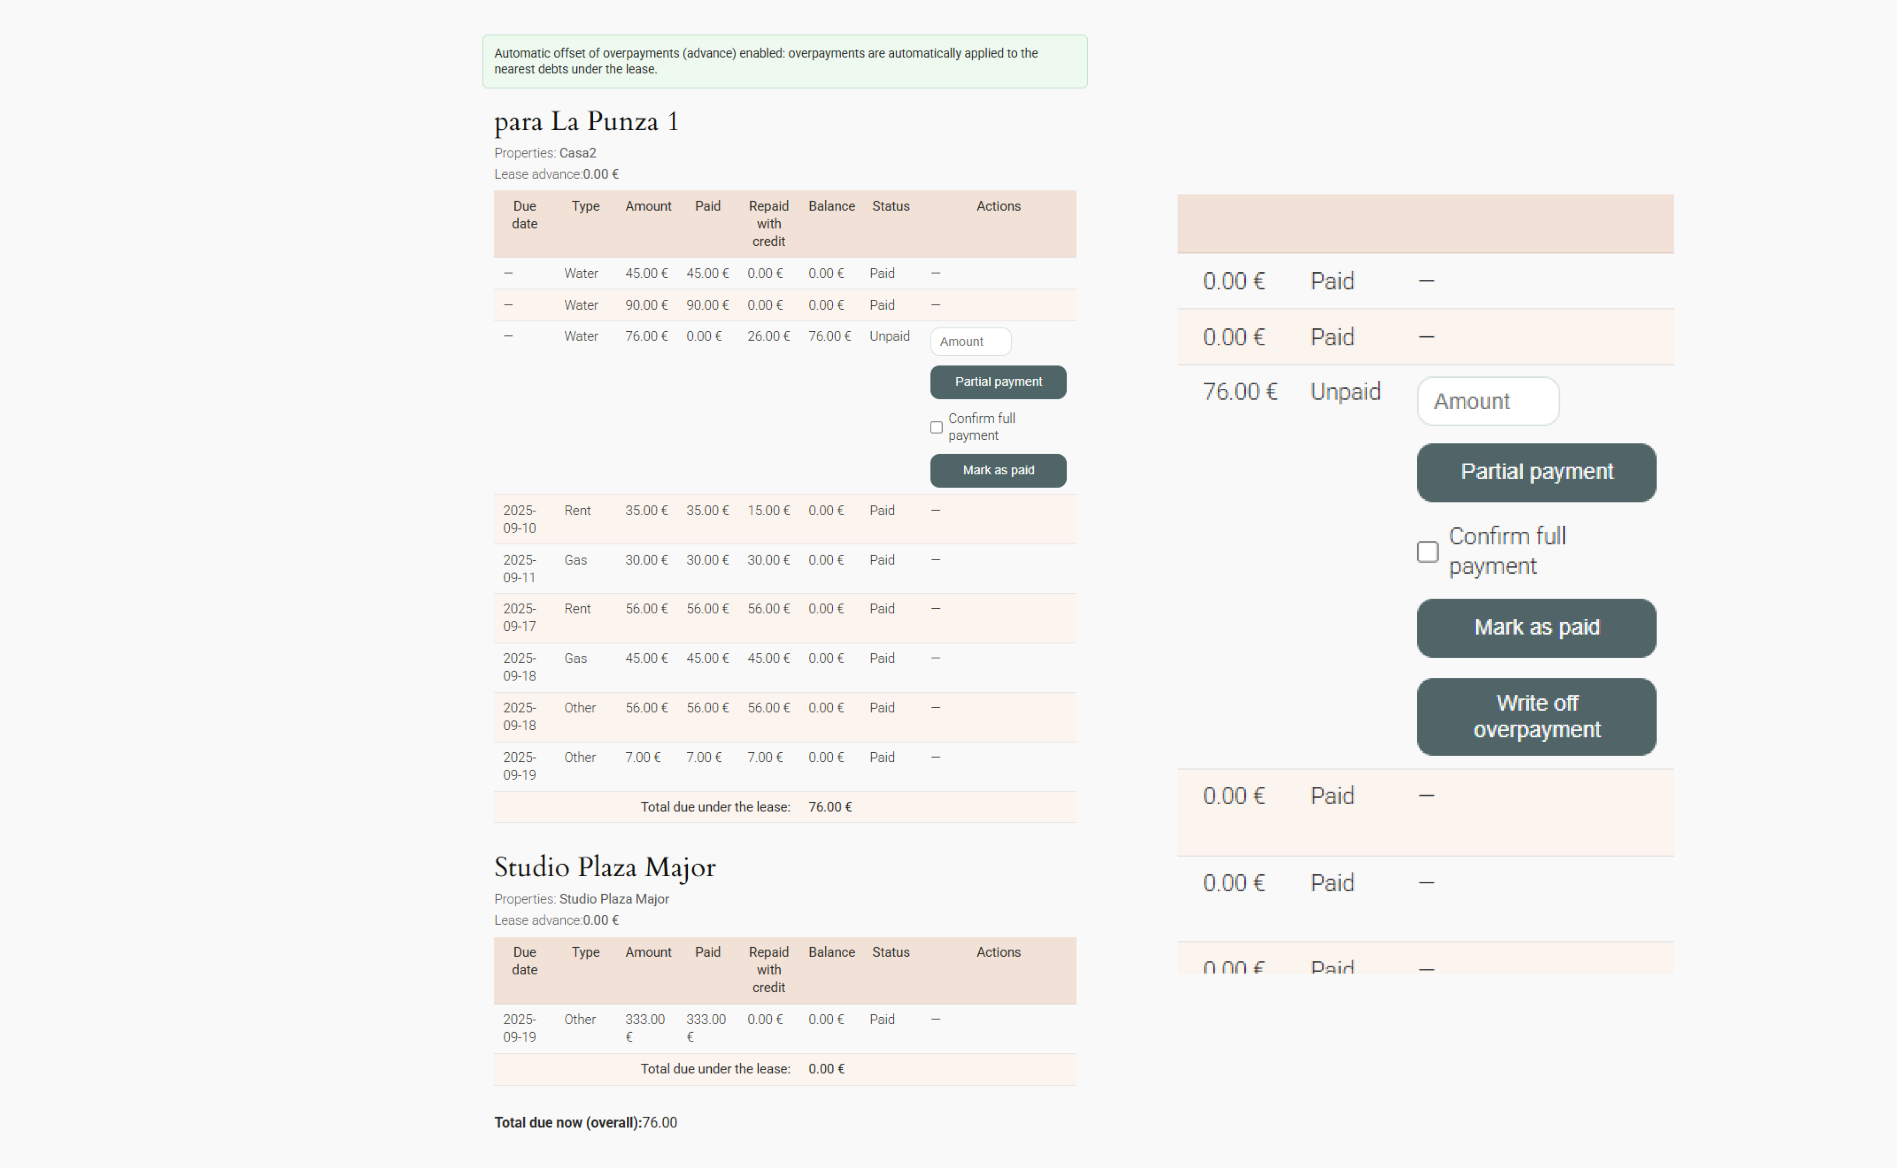Click the Studio Plaza Major heading

click(604, 867)
